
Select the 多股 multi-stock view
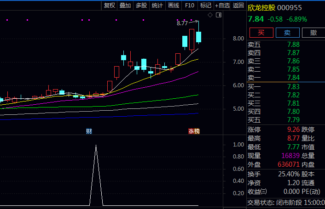141,6
